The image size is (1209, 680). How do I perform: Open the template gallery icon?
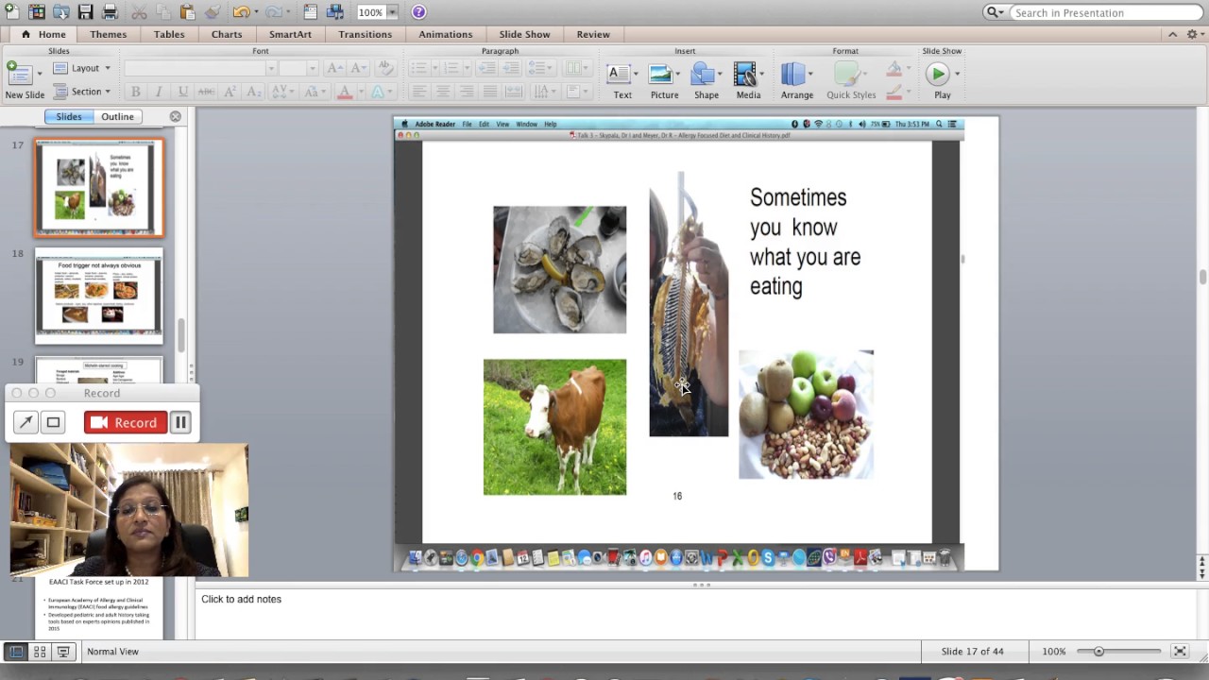[x=37, y=12]
